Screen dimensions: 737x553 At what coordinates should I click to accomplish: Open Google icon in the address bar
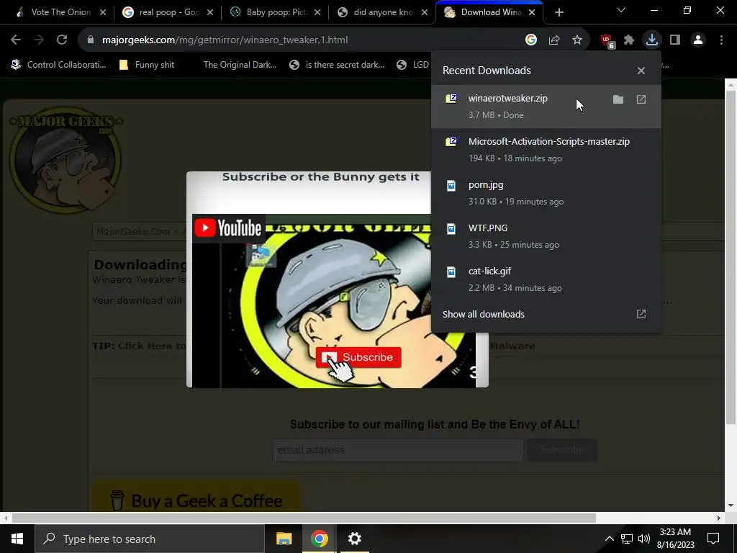coord(531,40)
